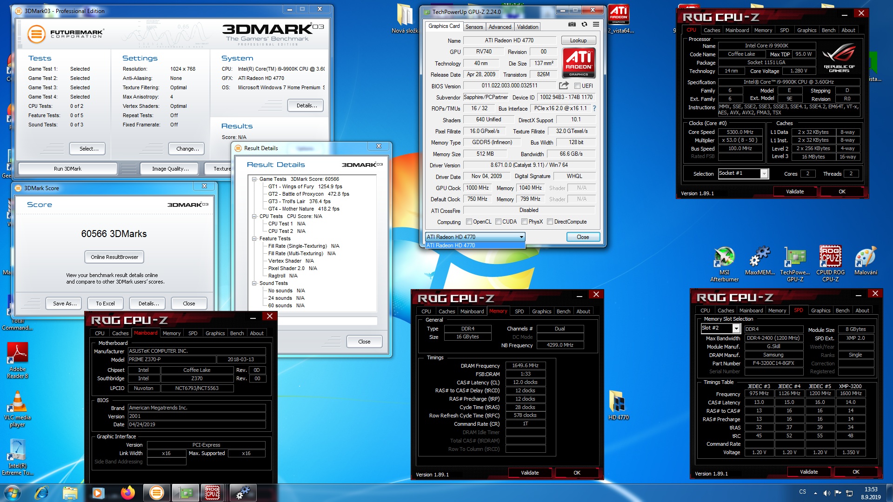This screenshot has height=502, width=893.
Task: Open the Graphics tab in the SPD CPU-Z window
Action: click(x=820, y=310)
